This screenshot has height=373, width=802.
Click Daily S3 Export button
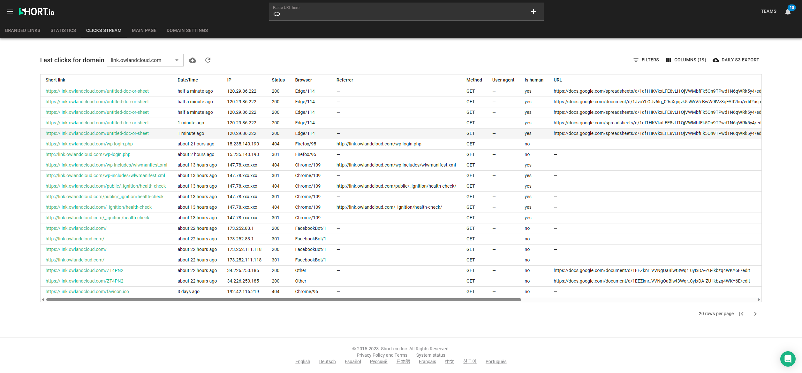[736, 60]
